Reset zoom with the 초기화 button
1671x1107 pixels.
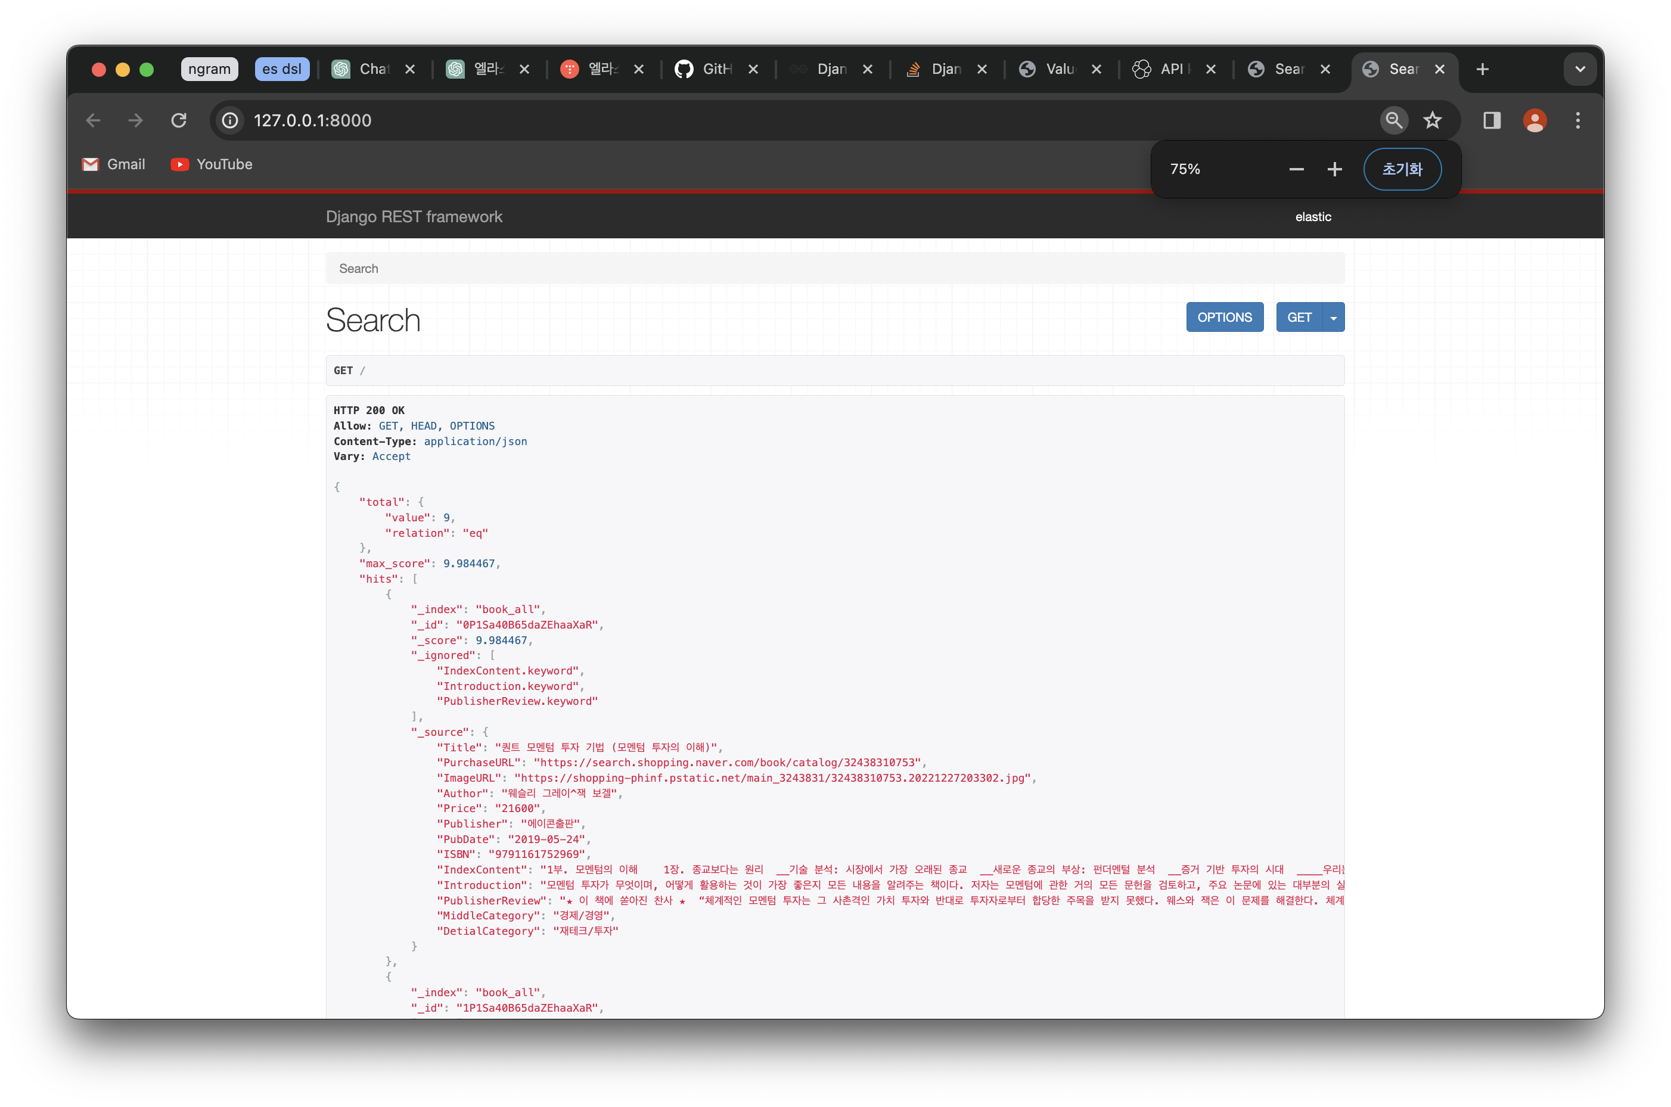pos(1402,169)
